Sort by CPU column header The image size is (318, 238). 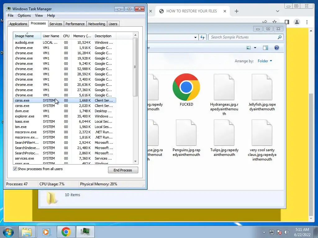tap(66, 36)
